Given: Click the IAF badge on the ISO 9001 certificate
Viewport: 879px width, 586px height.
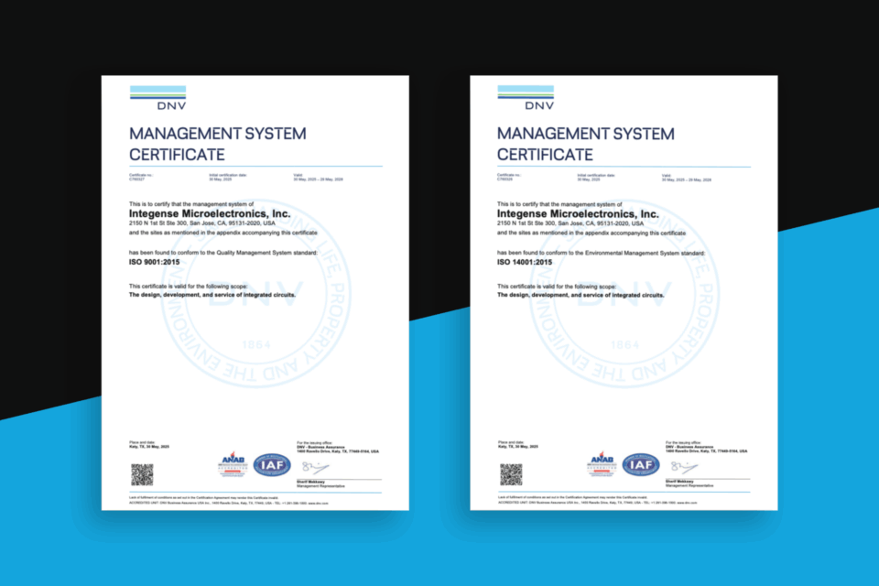Looking at the screenshot, I should 272,465.
